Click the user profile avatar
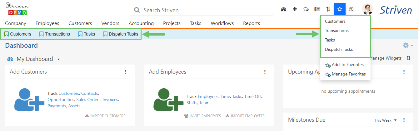 367,9
